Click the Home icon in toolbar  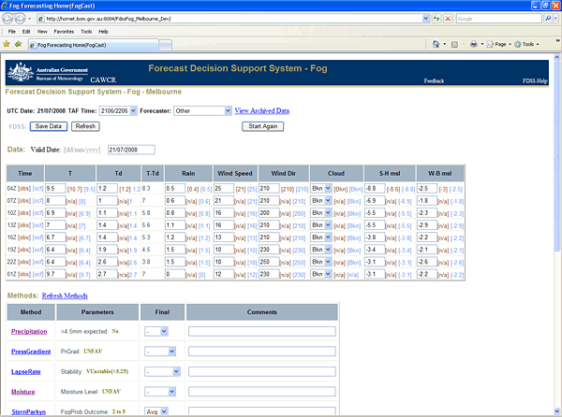(436, 44)
